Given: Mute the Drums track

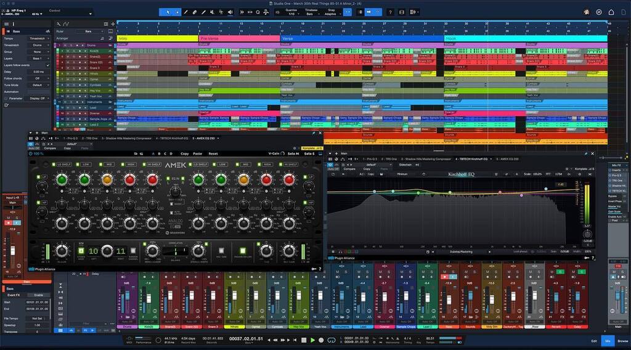Looking at the screenshot, I should pos(65,46).
